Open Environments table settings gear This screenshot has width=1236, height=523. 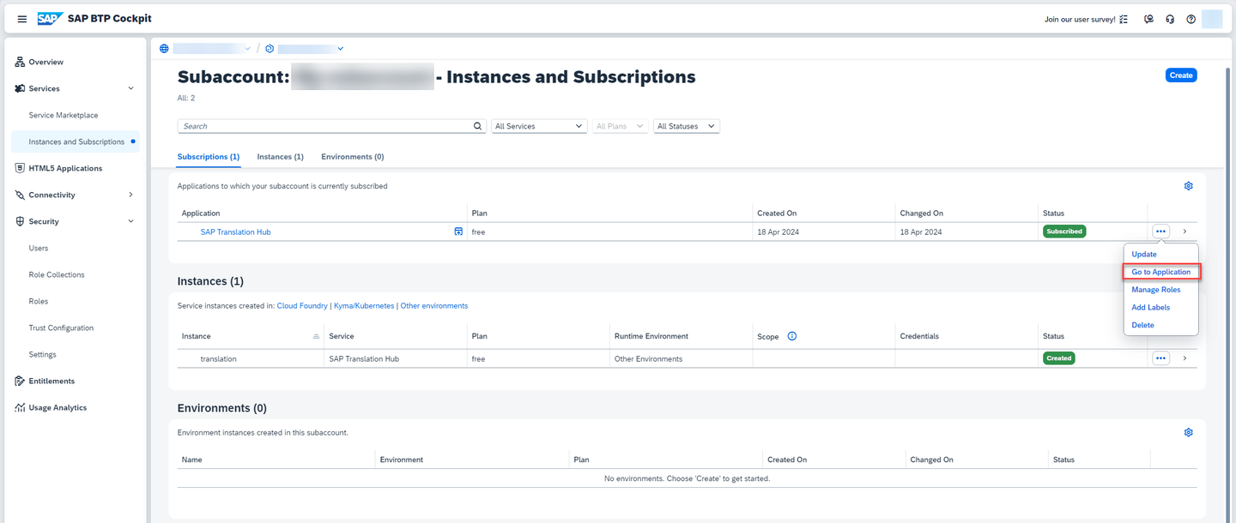pyautogui.click(x=1189, y=432)
